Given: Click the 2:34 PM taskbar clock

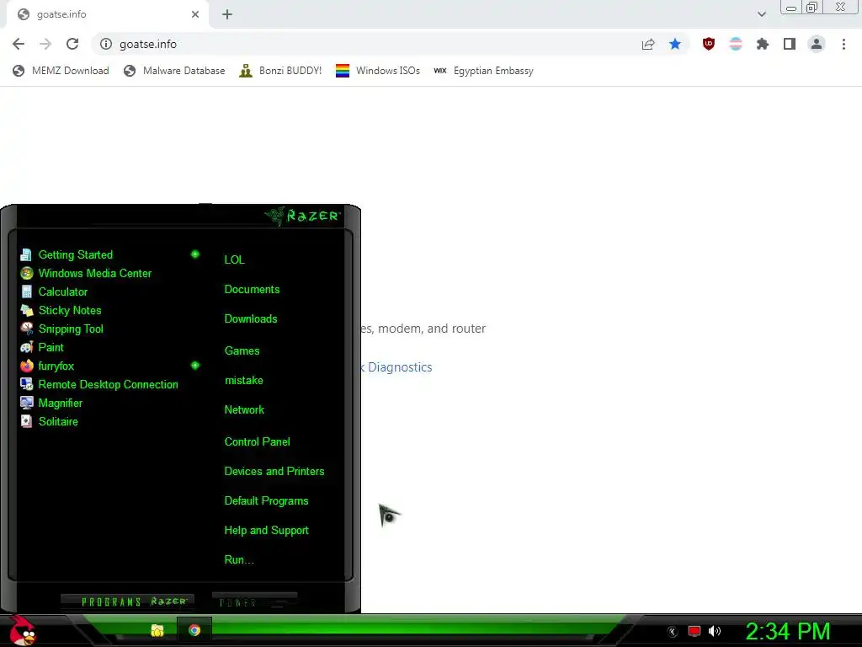Looking at the screenshot, I should click(788, 631).
